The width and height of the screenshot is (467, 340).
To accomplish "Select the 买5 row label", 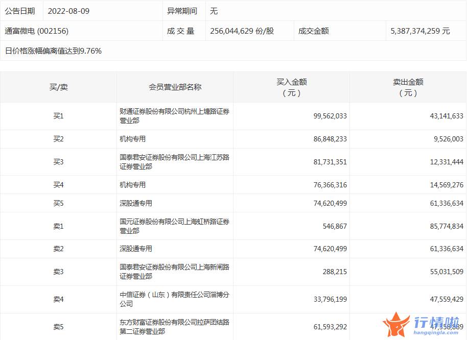I will [58, 203].
